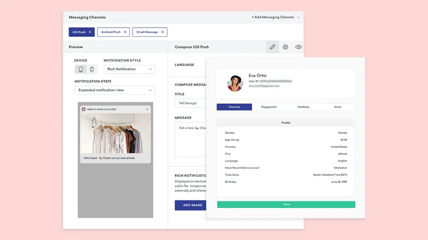The height and width of the screenshot is (240, 428).
Task: Open the Overview profile tab
Action: coord(234,107)
